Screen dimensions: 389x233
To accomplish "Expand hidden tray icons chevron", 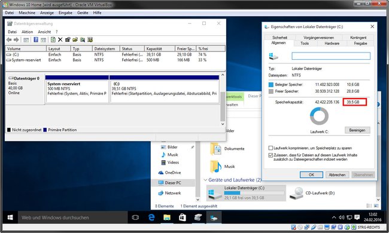I will pyautogui.click(x=334, y=217).
